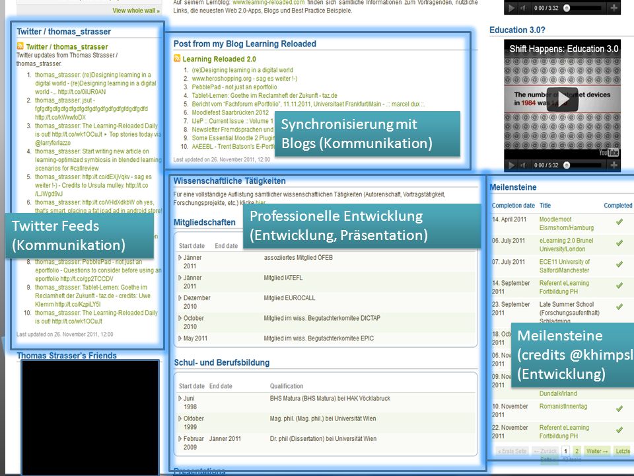Click the Thomas Strasser's Friends heading
The height and width of the screenshot is (476, 634).
click(x=67, y=356)
